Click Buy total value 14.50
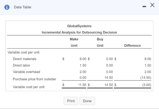 [x=108, y=85]
